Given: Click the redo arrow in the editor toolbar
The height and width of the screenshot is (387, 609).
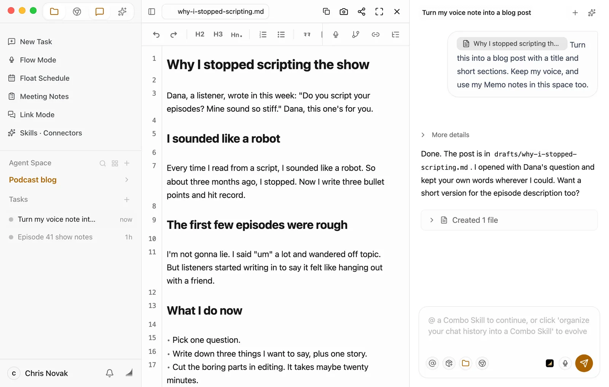Looking at the screenshot, I should [174, 35].
